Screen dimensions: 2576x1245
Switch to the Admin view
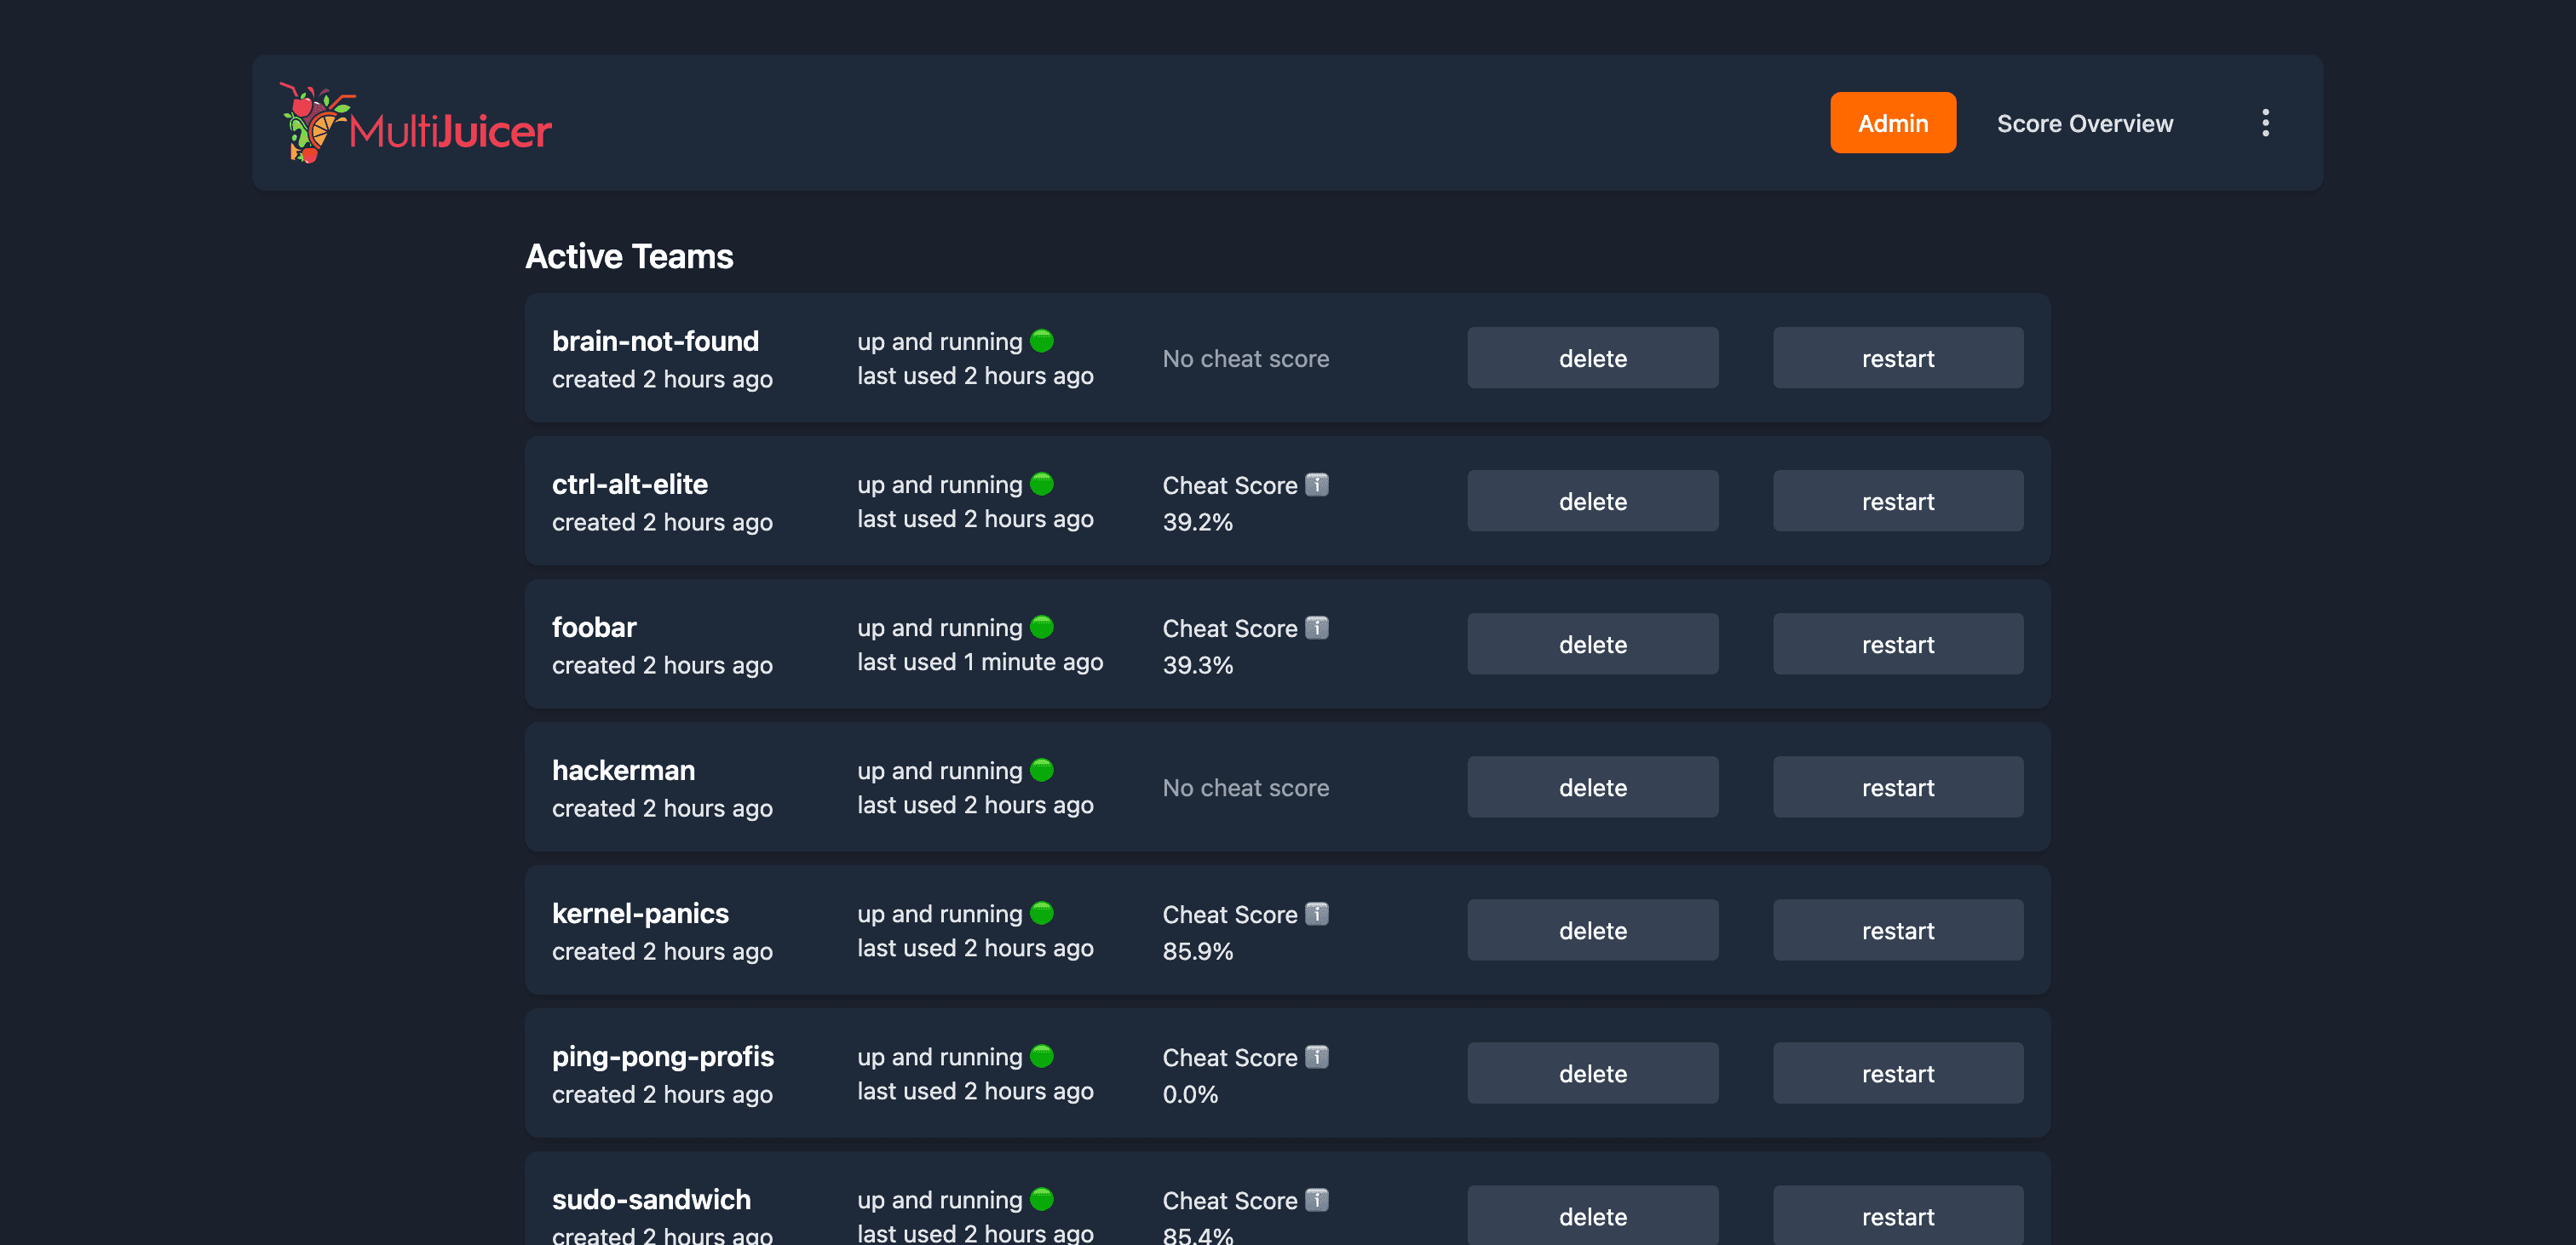point(1892,122)
